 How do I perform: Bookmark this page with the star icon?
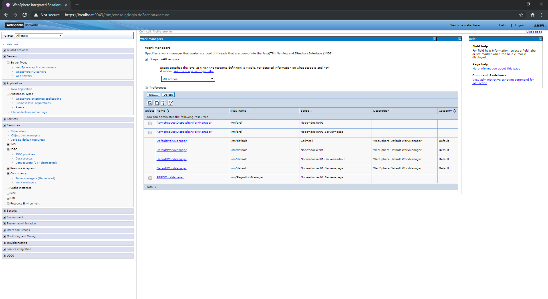[x=521, y=15]
